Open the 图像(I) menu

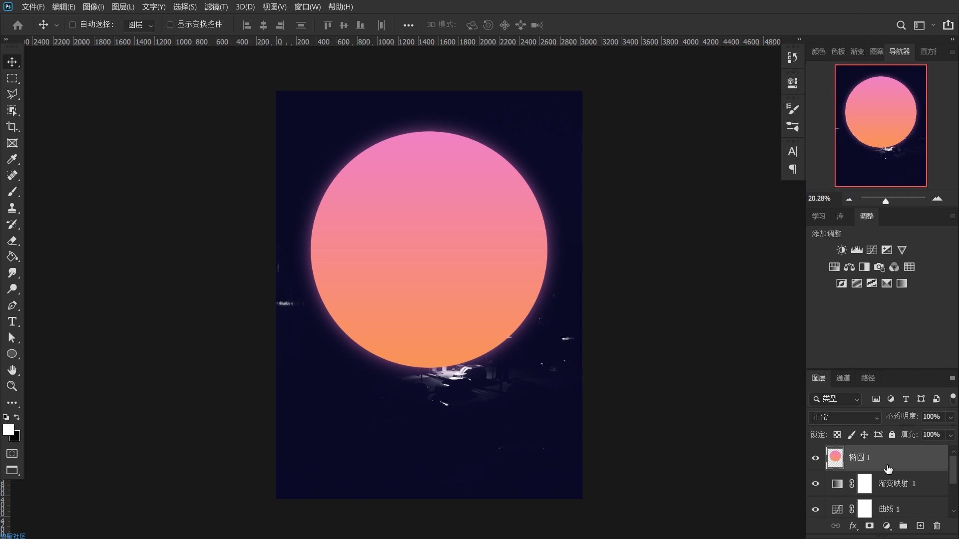click(93, 6)
